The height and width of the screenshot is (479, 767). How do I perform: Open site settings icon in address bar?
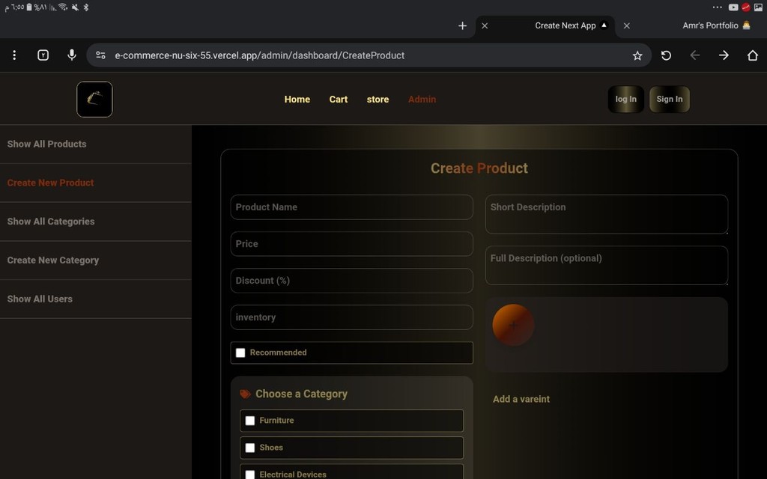(x=101, y=55)
